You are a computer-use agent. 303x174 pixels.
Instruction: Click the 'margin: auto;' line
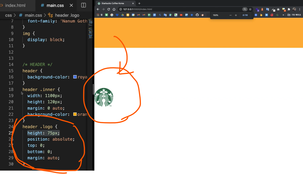[43, 158]
